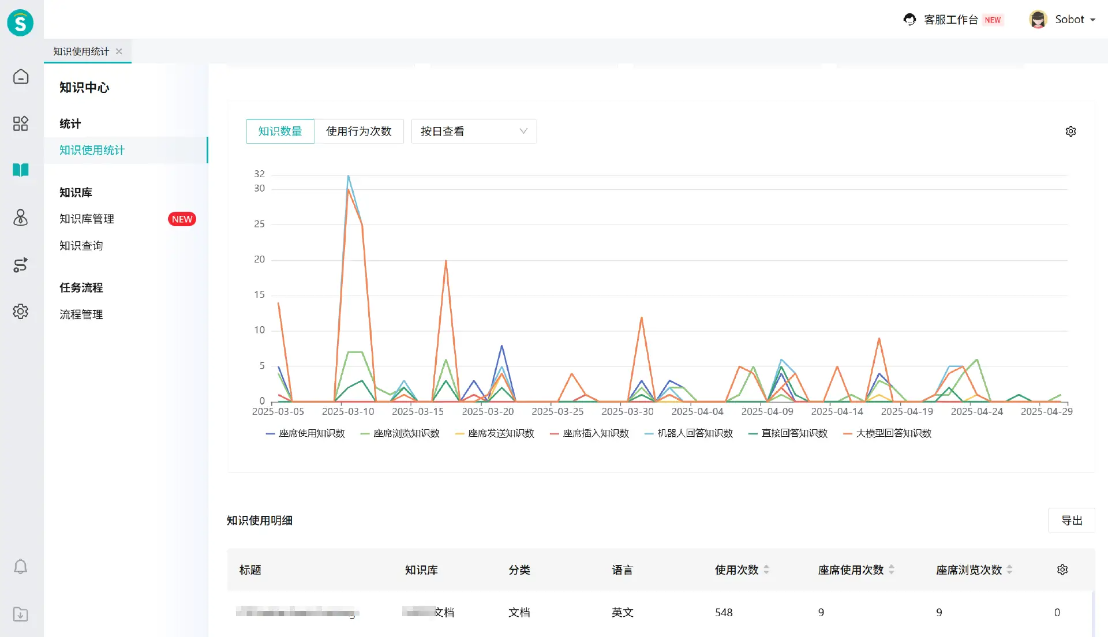The height and width of the screenshot is (637, 1108).
Task: Select the 使用行为次数 tab
Action: (359, 131)
